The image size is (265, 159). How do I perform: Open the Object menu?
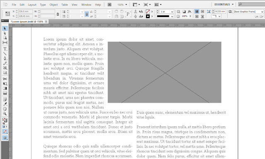click(53, 5)
